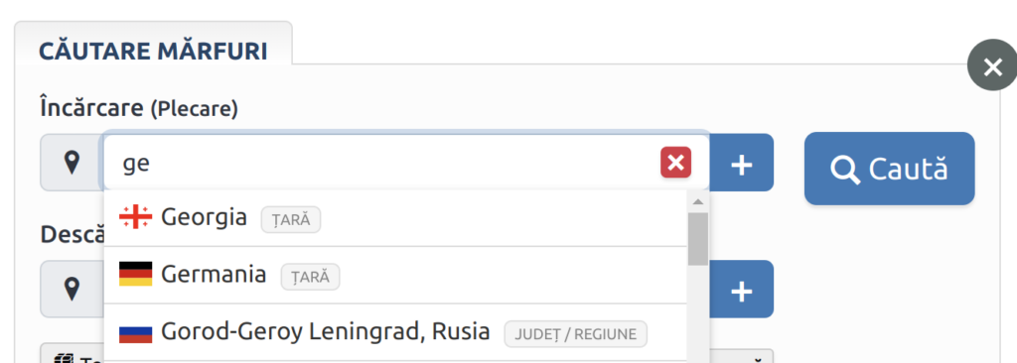Click the Russian flag icon

coord(135,332)
